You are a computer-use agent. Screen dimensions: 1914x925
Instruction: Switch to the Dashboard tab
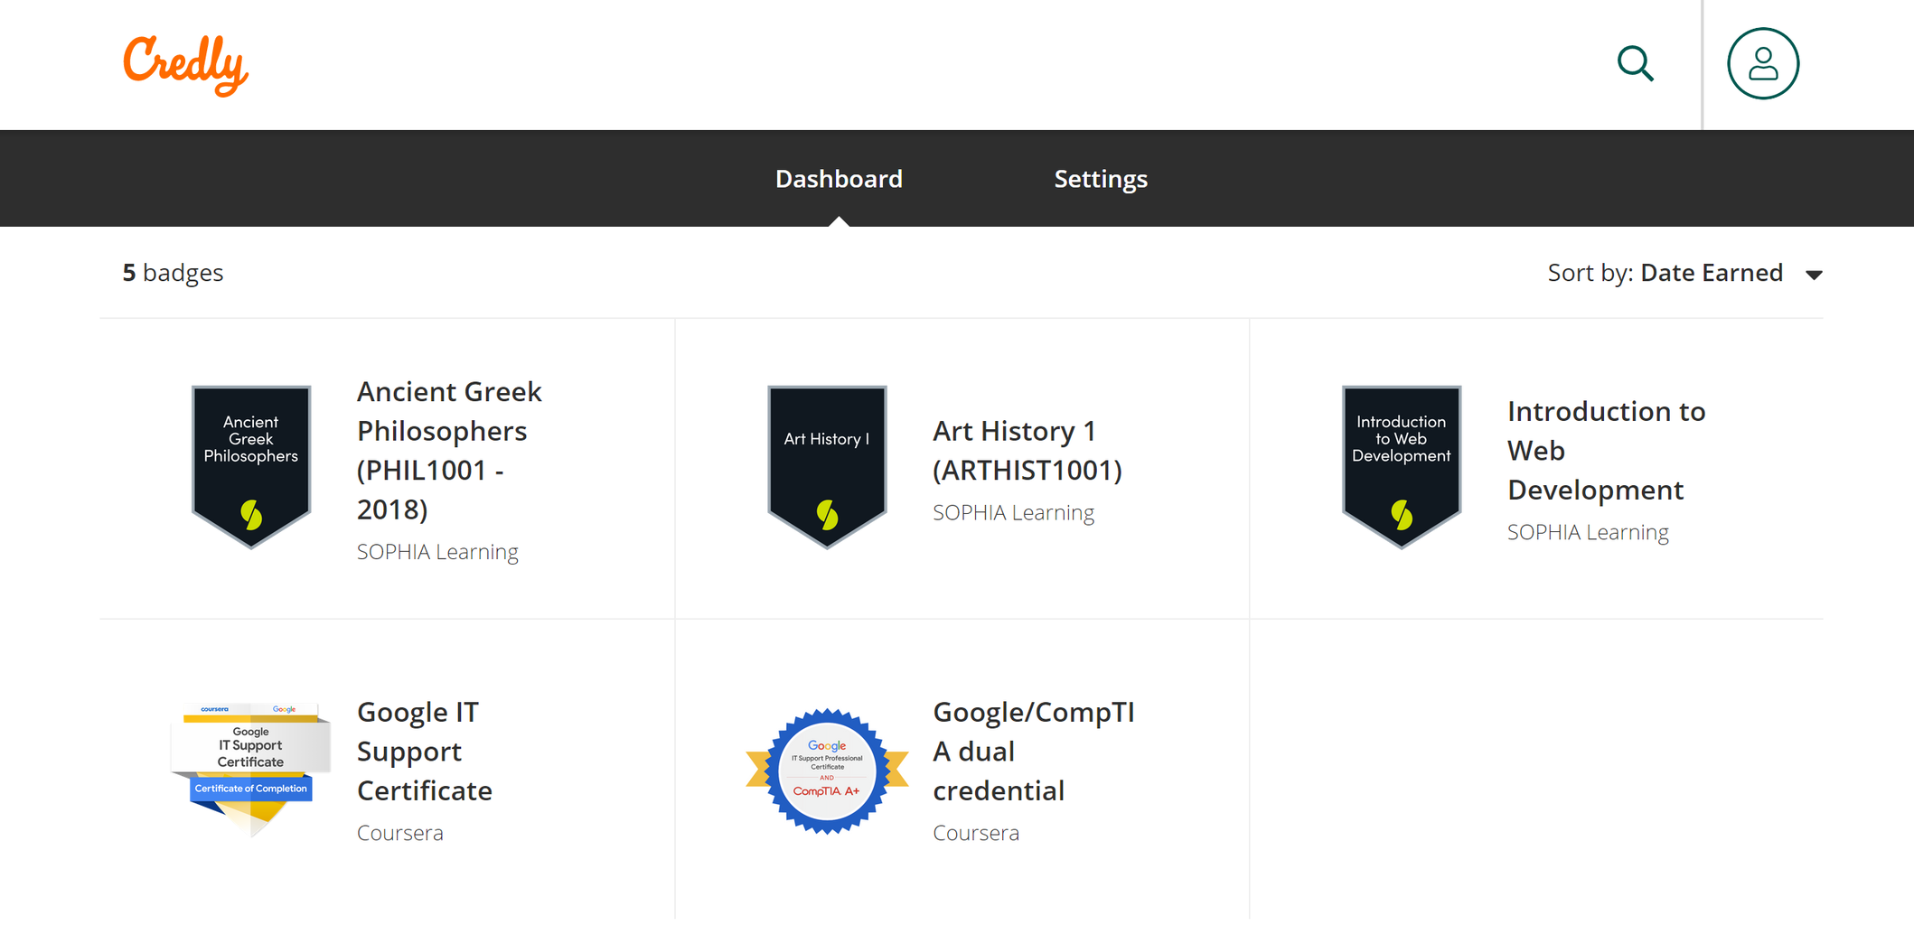pyautogui.click(x=839, y=179)
